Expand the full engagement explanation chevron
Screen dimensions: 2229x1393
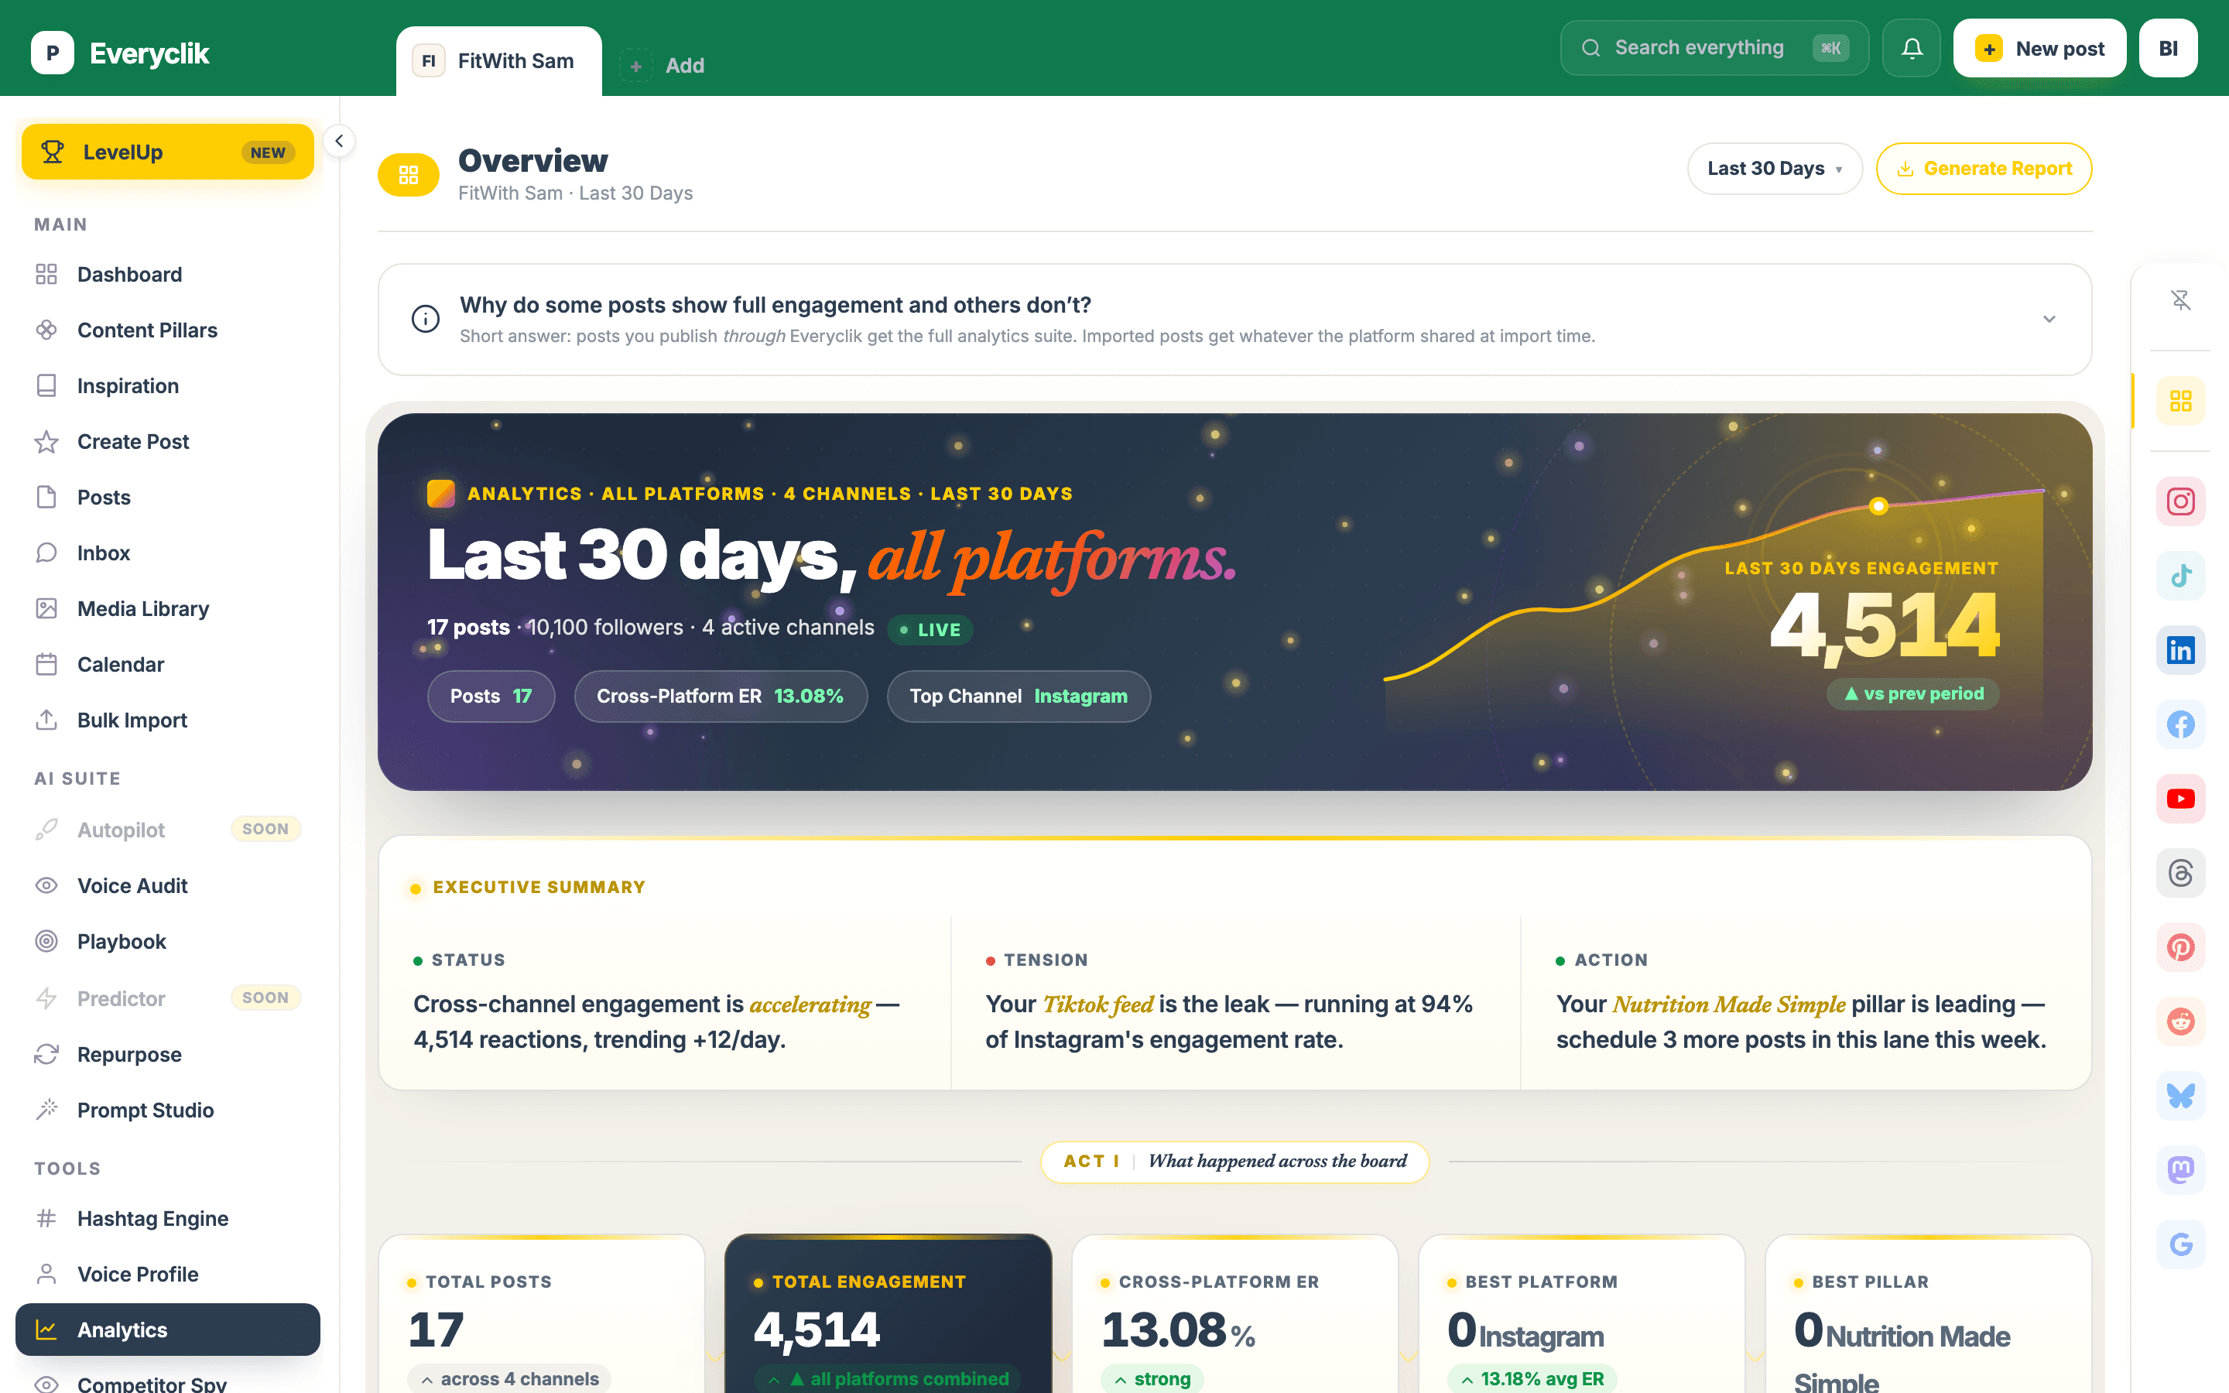tap(2049, 319)
